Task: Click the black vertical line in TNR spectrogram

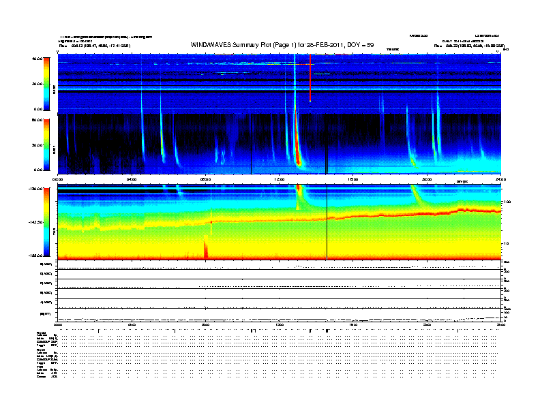Action: [x=327, y=222]
